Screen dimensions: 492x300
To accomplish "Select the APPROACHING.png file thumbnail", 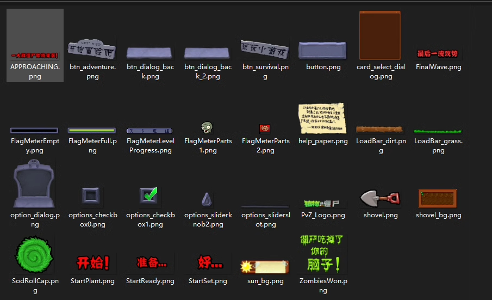I will (x=34, y=56).
